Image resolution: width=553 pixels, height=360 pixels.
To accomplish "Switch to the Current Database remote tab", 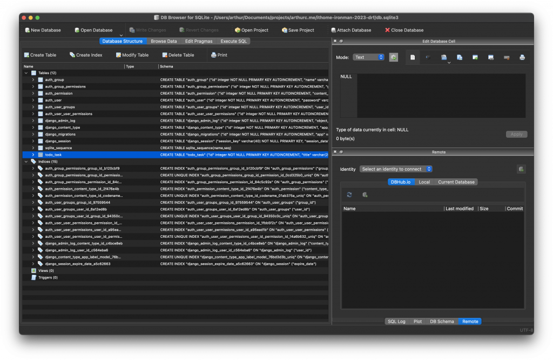I will 456,182.
